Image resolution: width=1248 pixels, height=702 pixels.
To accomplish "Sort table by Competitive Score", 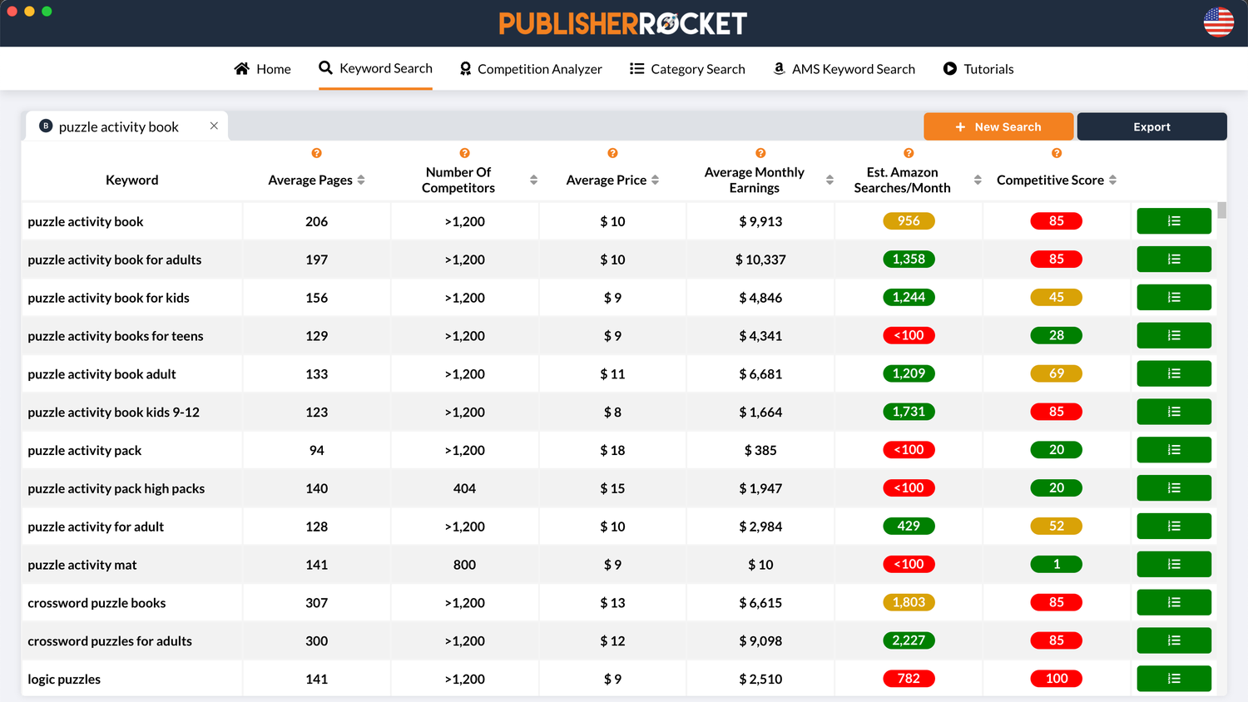I will 1112,180.
